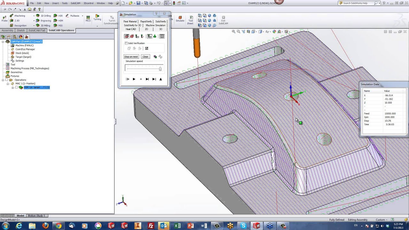
Task: Collapse the CAM-Part (EXAMPLE3) tree node
Action: pyautogui.click(x=3, y=42)
